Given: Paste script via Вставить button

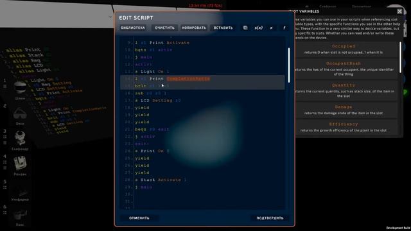Looking at the screenshot, I should coord(223,28).
